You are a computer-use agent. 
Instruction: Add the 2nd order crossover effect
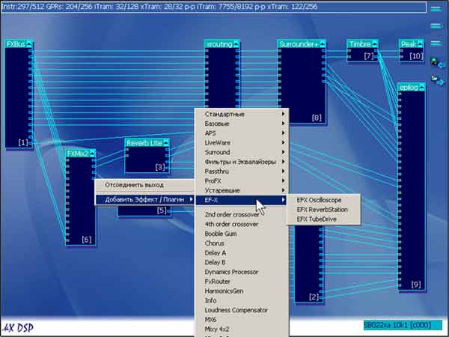pos(242,214)
